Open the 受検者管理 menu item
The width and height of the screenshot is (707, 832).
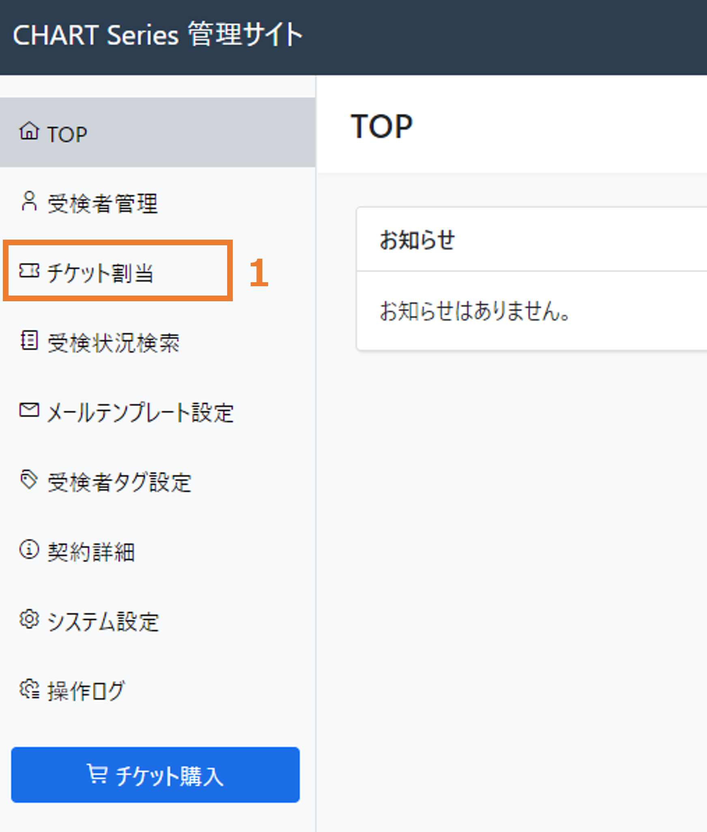[x=157, y=202]
